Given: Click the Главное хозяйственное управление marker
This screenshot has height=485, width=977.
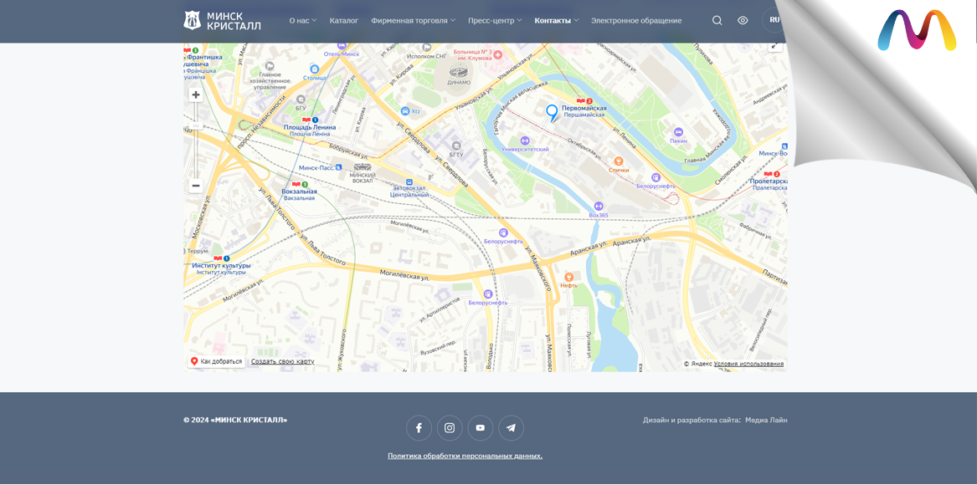Looking at the screenshot, I should pyautogui.click(x=270, y=66).
